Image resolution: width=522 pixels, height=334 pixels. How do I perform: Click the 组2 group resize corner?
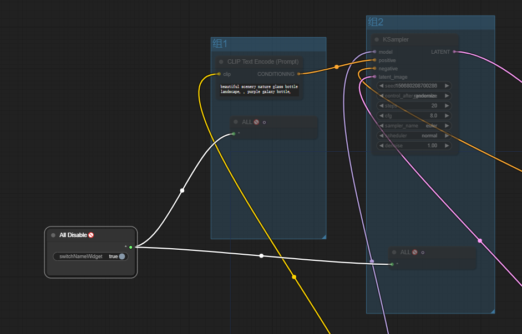[x=493, y=311]
